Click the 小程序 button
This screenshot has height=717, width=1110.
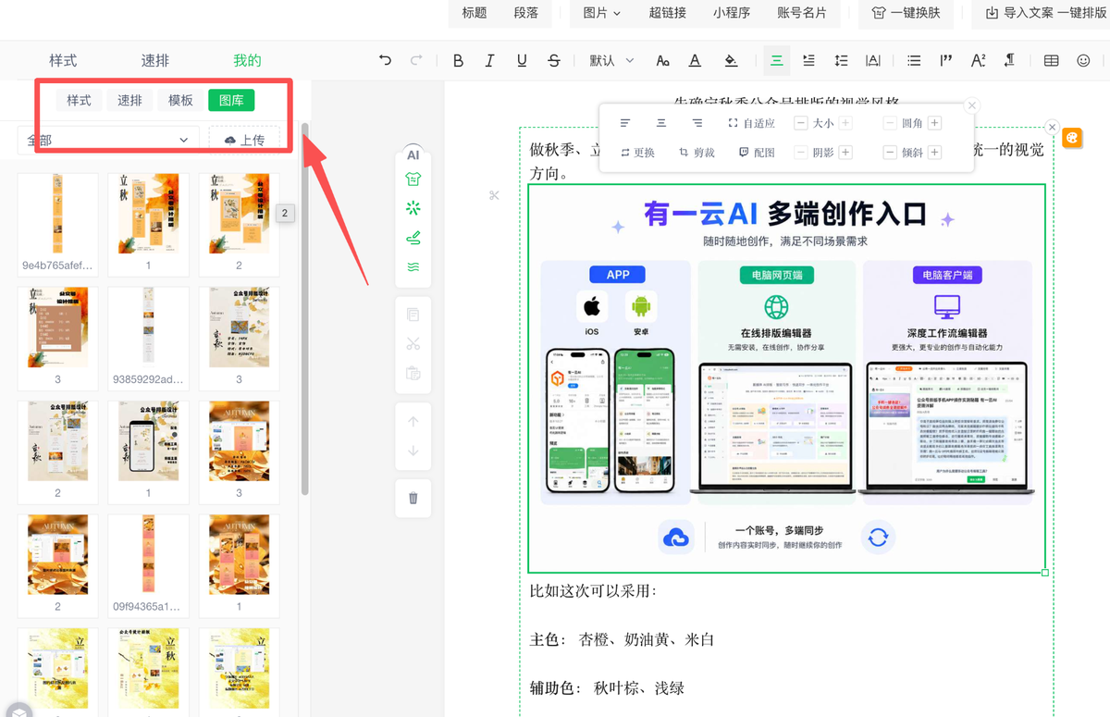pos(732,13)
